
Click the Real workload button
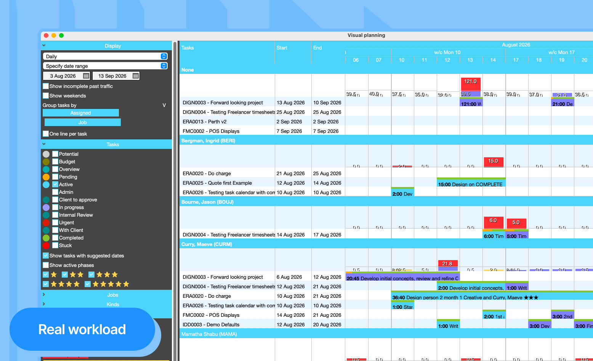[x=82, y=329]
